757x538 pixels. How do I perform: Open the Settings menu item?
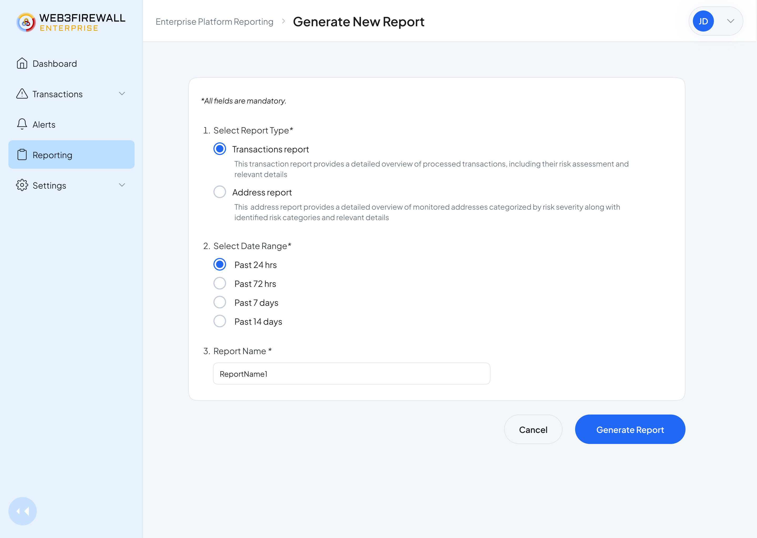(71, 185)
